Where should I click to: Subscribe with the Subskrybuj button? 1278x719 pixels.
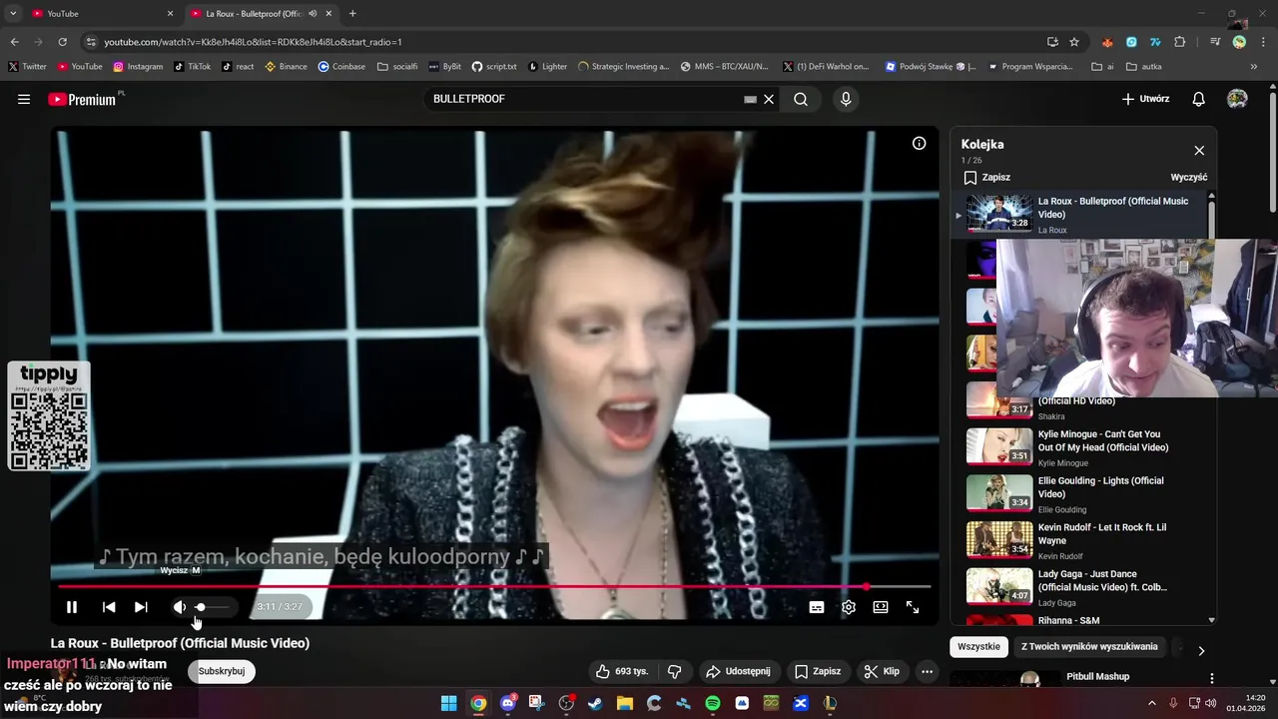tap(222, 671)
